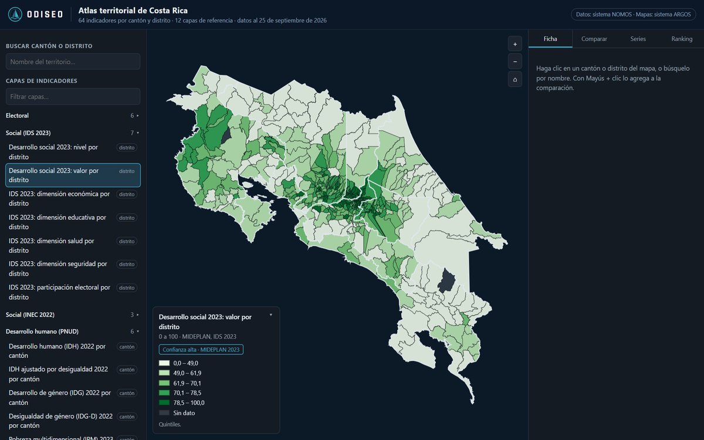
Task: Open the Ranking tab
Action: click(682, 39)
